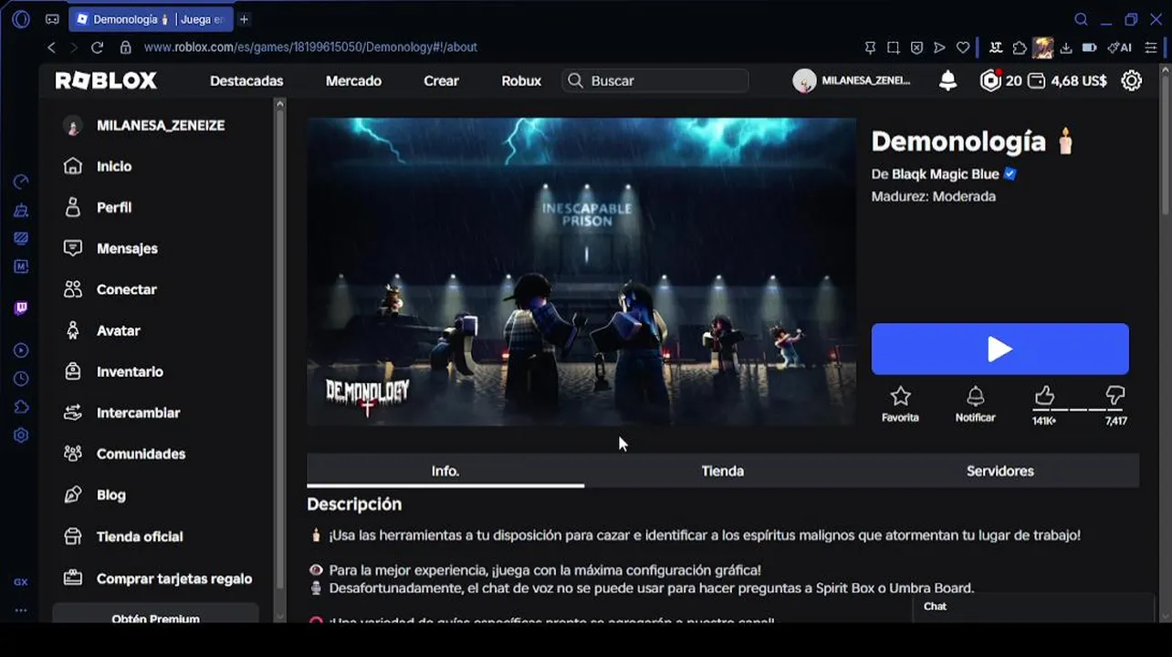The width and height of the screenshot is (1172, 657).
Task: Open a new browser tab
Action: coord(244,19)
